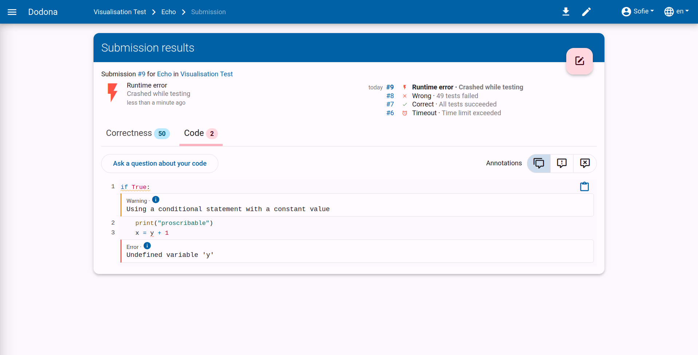This screenshot has width=698, height=355.
Task: Click the runtime error lightning icon
Action: (112, 93)
